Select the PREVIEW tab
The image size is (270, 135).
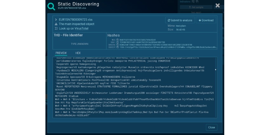[x=61, y=53]
